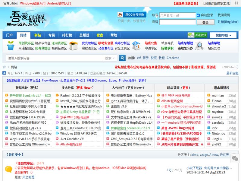Screen dimensions: 241x181
Task: Click 更多 New~ in the 技术分享 header
Action: coord(84,88)
